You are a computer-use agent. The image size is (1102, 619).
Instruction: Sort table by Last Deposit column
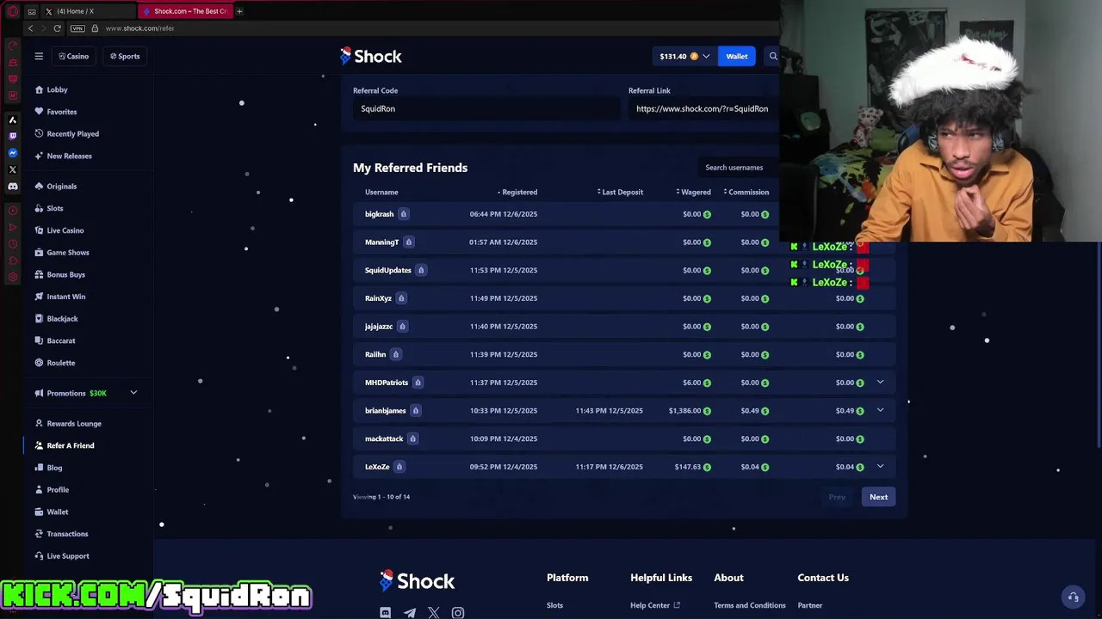(x=620, y=192)
